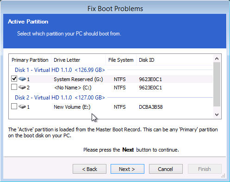Select the New Volume (E:) drive letter text
Screen dimensions: 230x182
72,107
